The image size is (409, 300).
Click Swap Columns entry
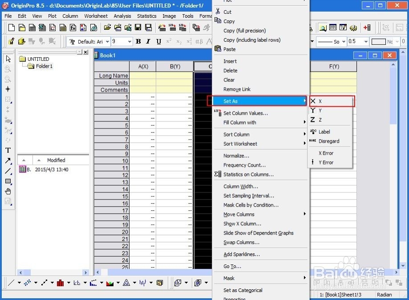(x=260, y=242)
